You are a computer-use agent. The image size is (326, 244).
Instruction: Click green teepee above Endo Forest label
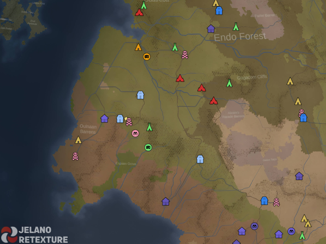236,26
